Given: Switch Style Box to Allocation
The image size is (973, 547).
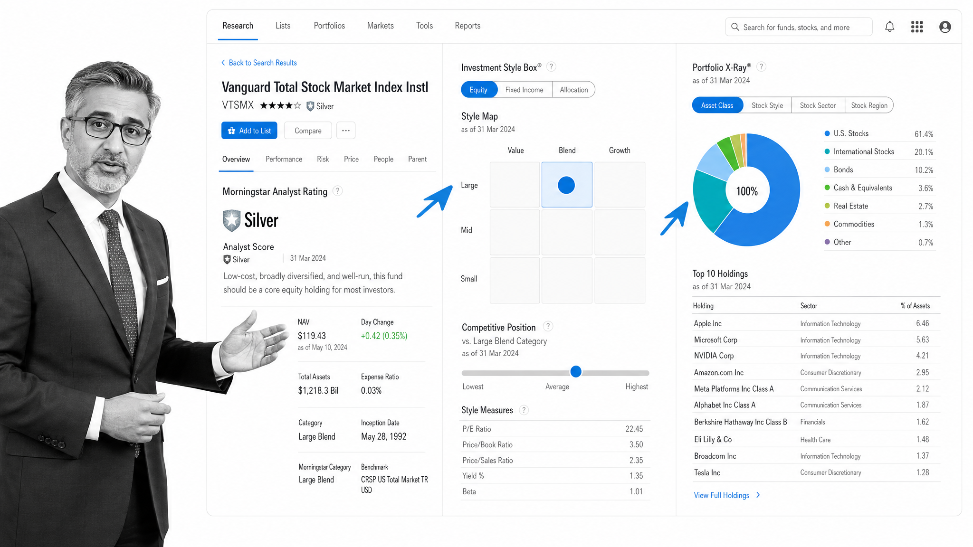Looking at the screenshot, I should point(574,90).
